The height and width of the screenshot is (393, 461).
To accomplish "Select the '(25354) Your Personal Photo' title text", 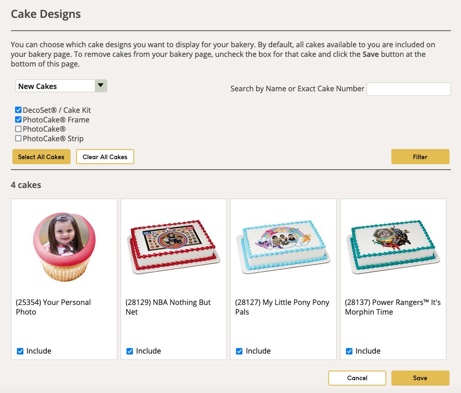I will (x=53, y=307).
